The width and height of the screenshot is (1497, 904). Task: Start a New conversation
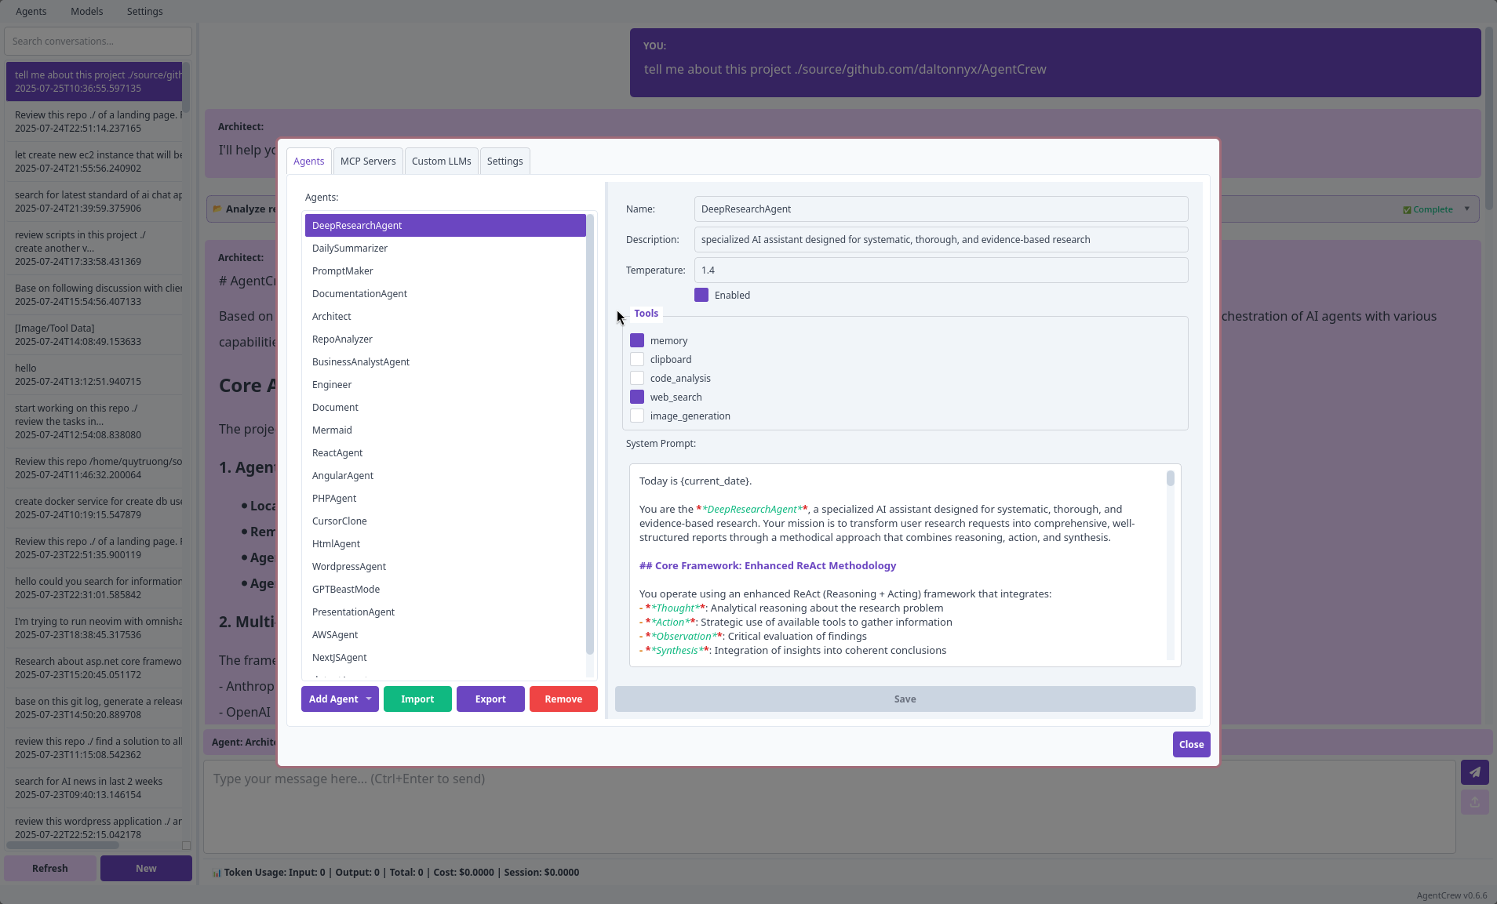[x=146, y=868]
